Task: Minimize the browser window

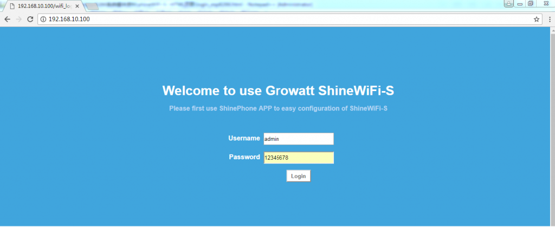Action: (x=520, y=4)
